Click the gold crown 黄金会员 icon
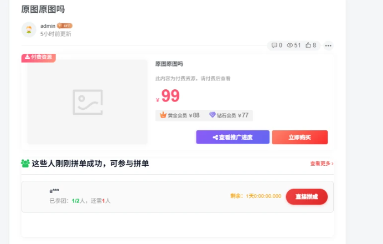The height and width of the screenshot is (244, 383). pos(163,115)
